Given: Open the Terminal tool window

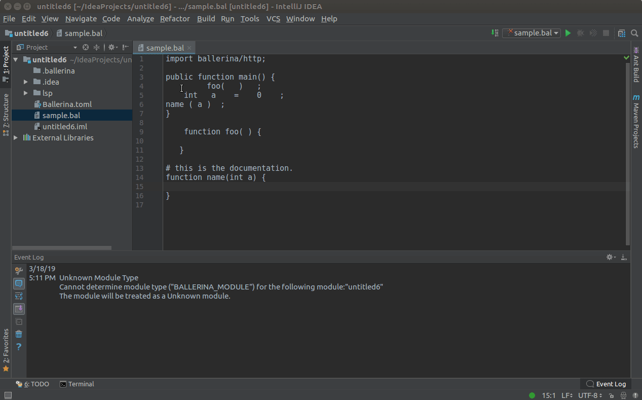Looking at the screenshot, I should pyautogui.click(x=77, y=384).
